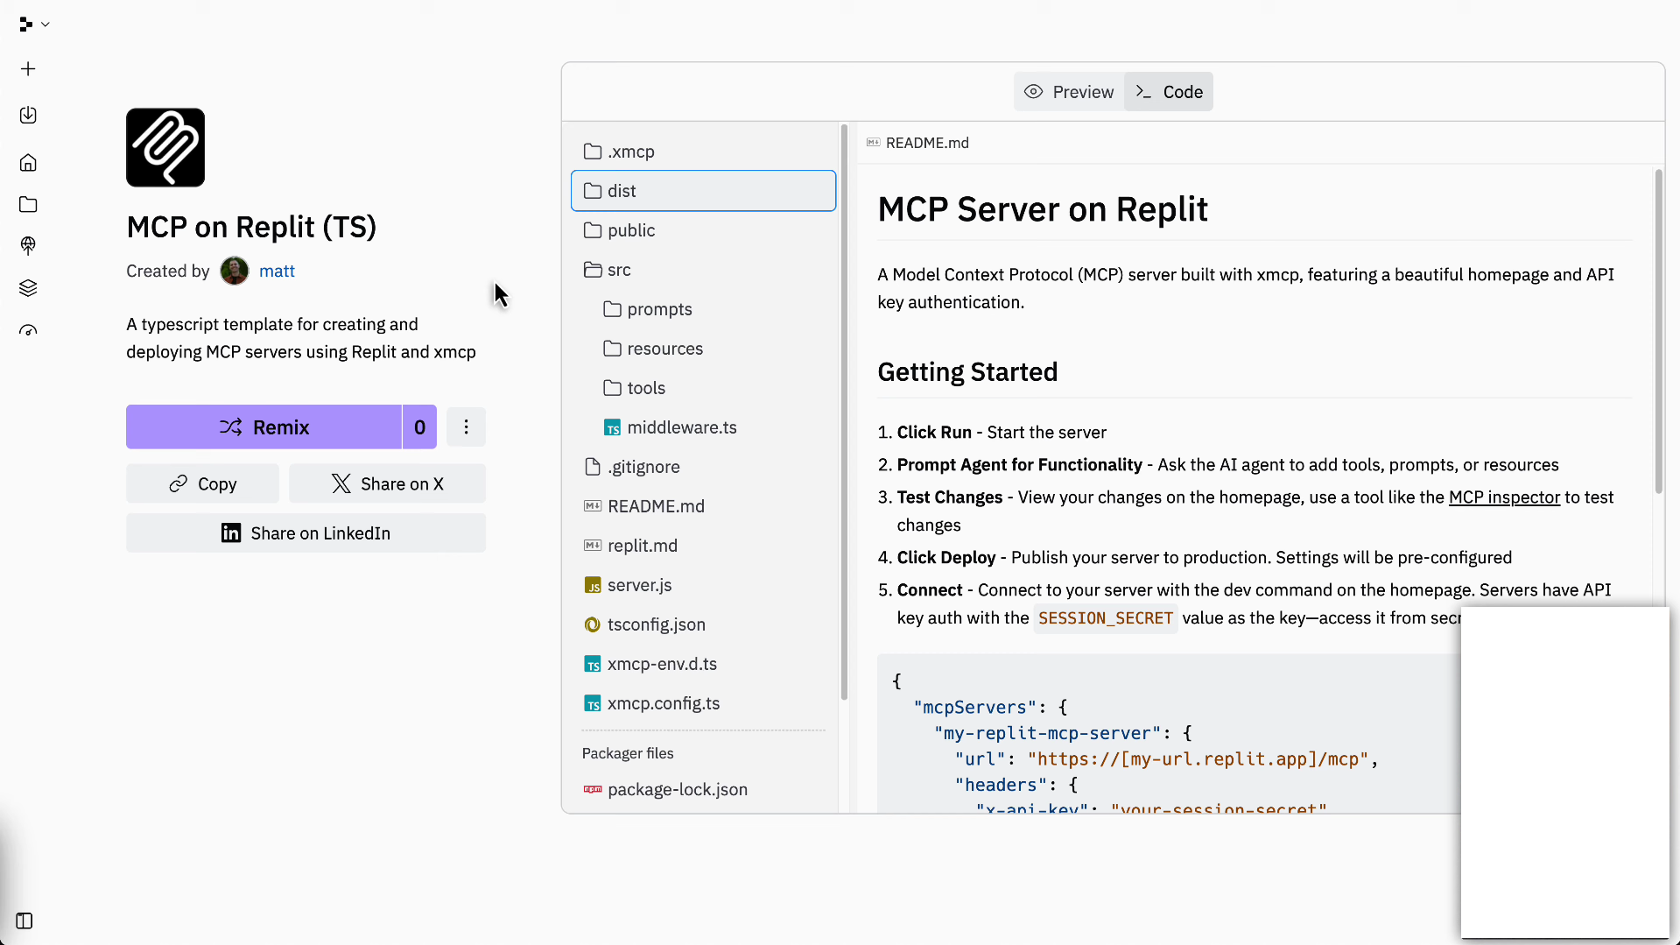Open the three-dot more options menu
The image size is (1680, 945).
(x=466, y=427)
